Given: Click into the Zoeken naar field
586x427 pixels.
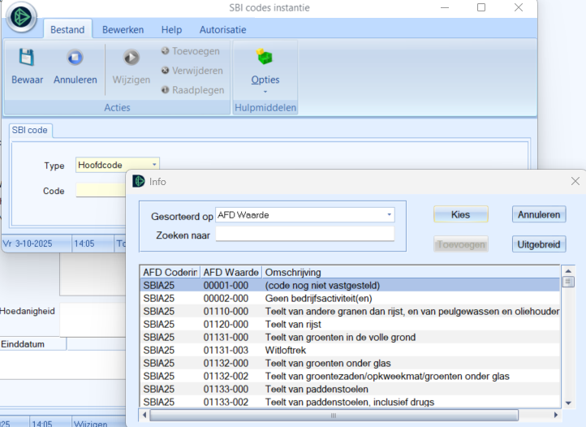Looking at the screenshot, I should click(304, 235).
